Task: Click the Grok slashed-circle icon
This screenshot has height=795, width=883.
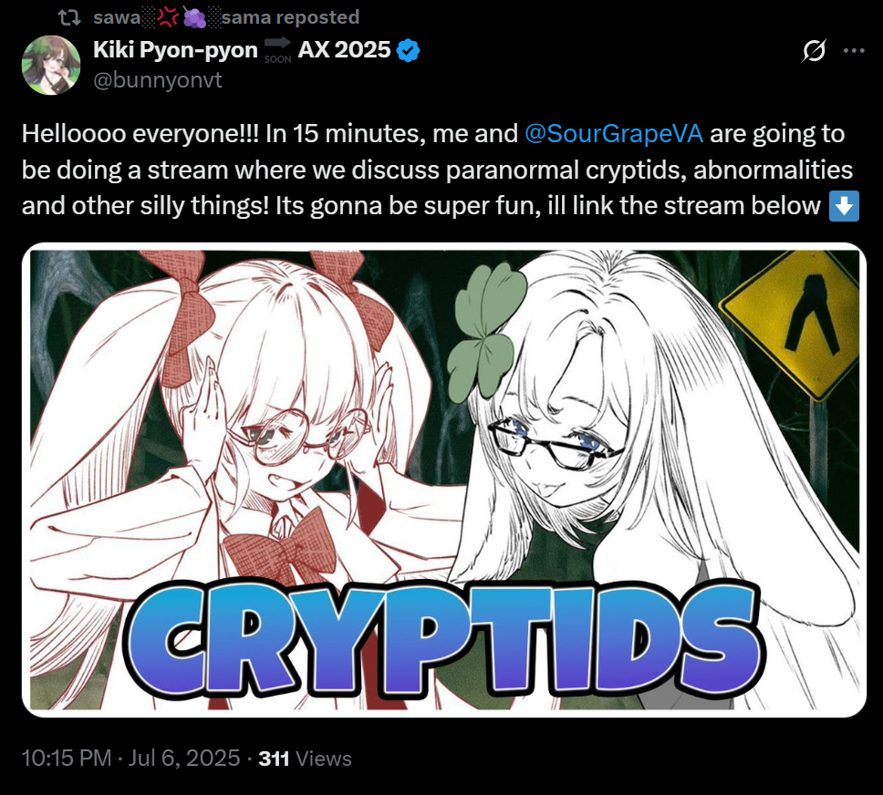Action: click(x=814, y=51)
